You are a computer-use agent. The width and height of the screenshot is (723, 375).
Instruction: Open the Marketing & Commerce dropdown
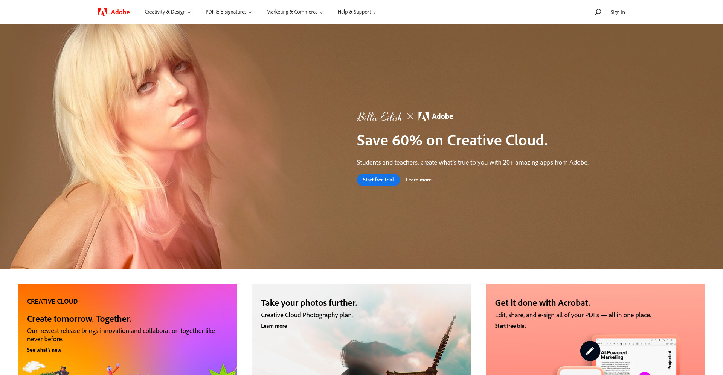pos(295,12)
